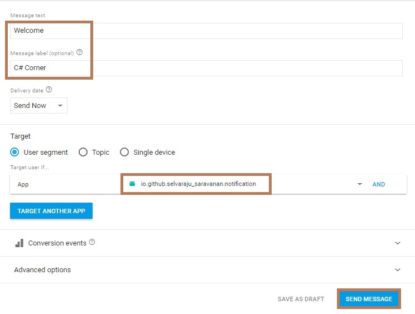Open the Send Now delivery dropdown
The image size is (415, 314).
pos(38,106)
